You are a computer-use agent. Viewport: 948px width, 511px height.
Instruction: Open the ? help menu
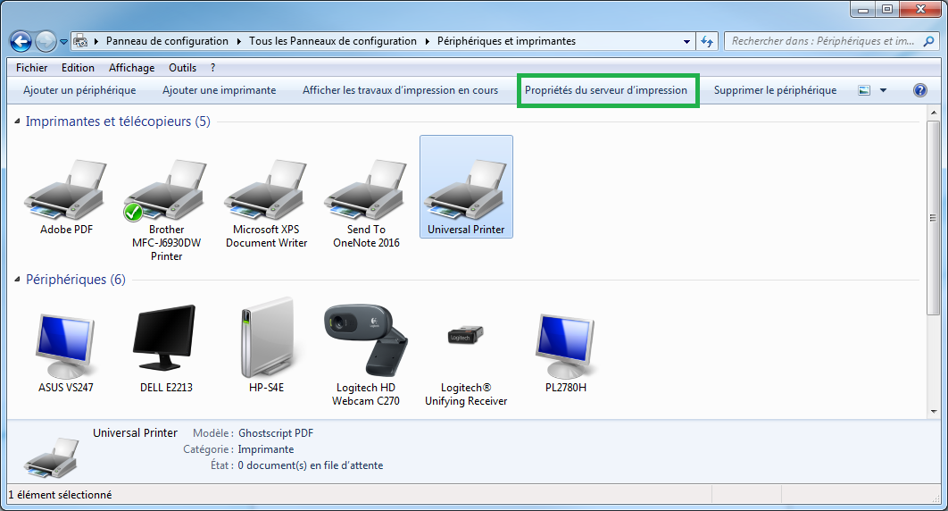[x=212, y=68]
